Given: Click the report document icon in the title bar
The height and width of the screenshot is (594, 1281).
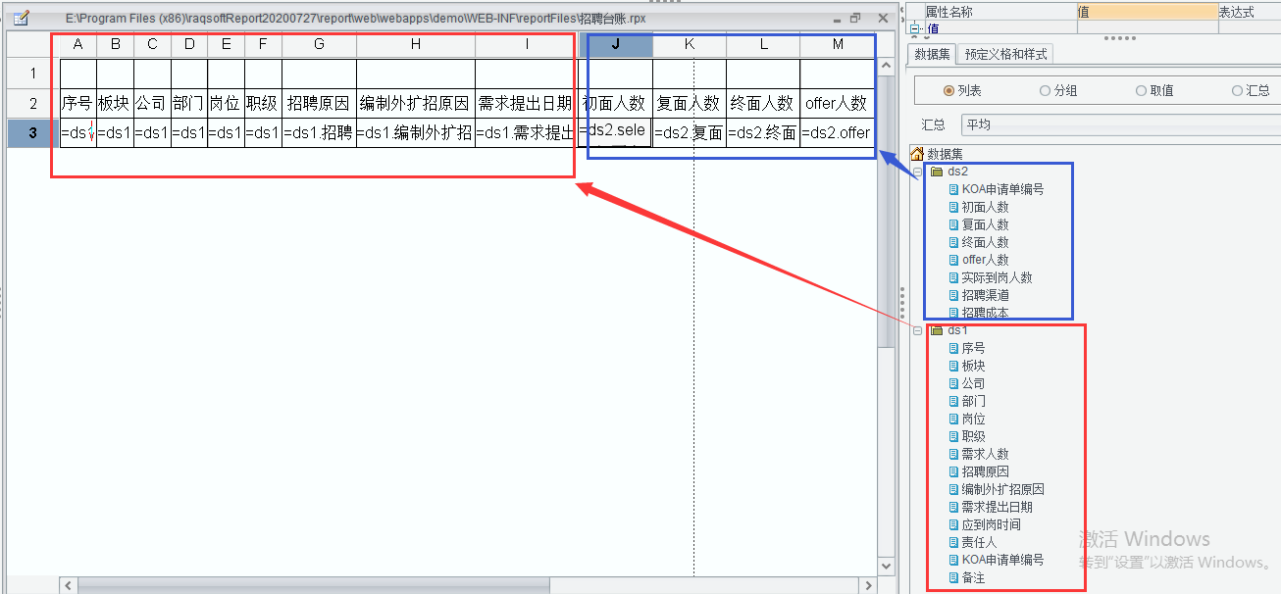Looking at the screenshot, I should click(x=21, y=18).
